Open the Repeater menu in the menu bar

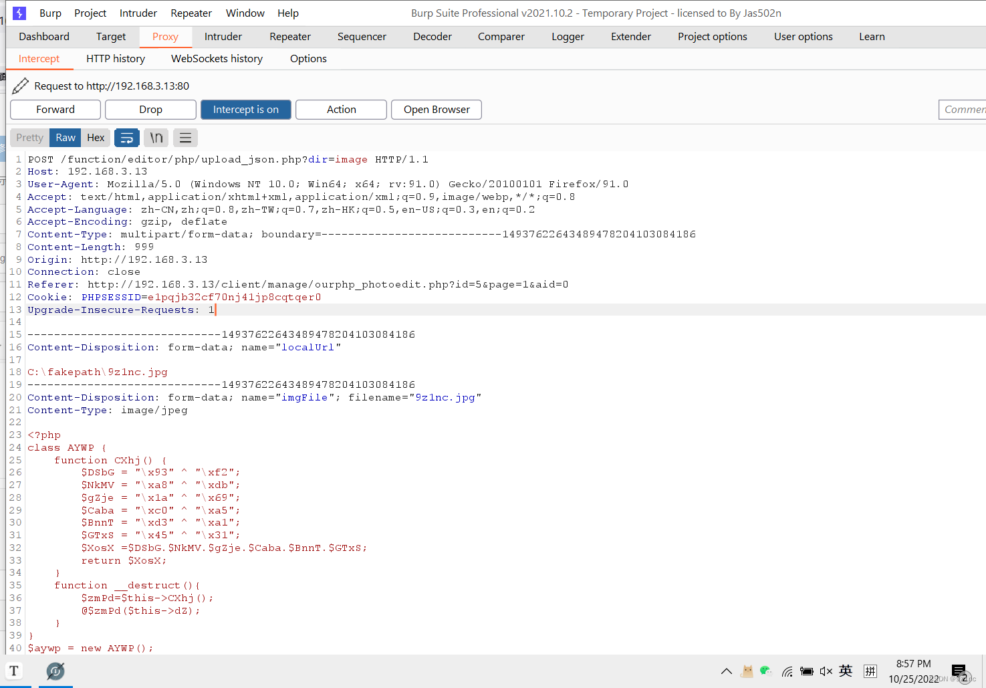(x=191, y=13)
